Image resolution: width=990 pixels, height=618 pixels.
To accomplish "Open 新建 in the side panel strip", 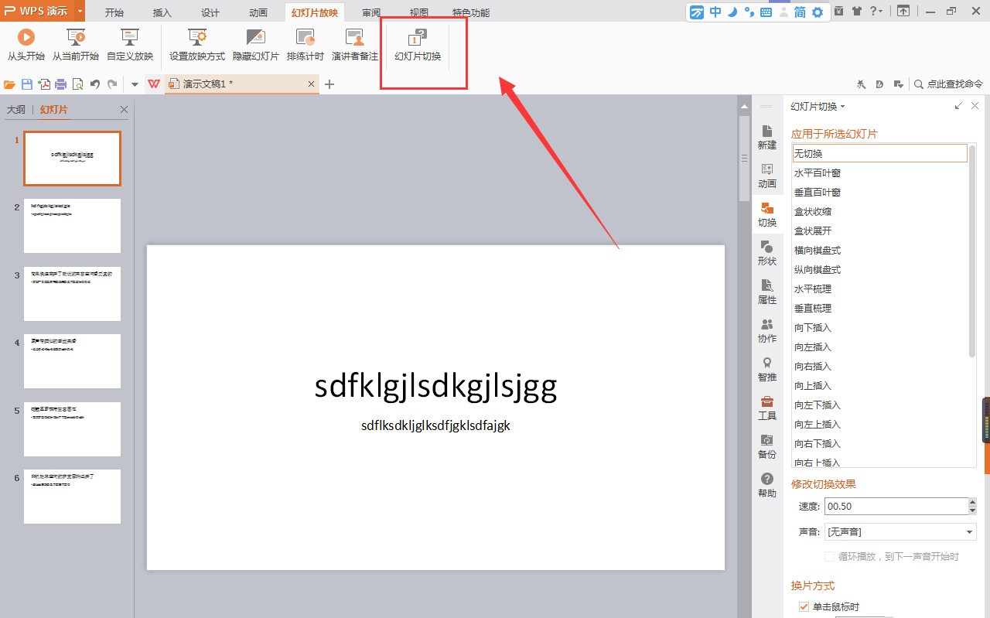I will [x=767, y=137].
